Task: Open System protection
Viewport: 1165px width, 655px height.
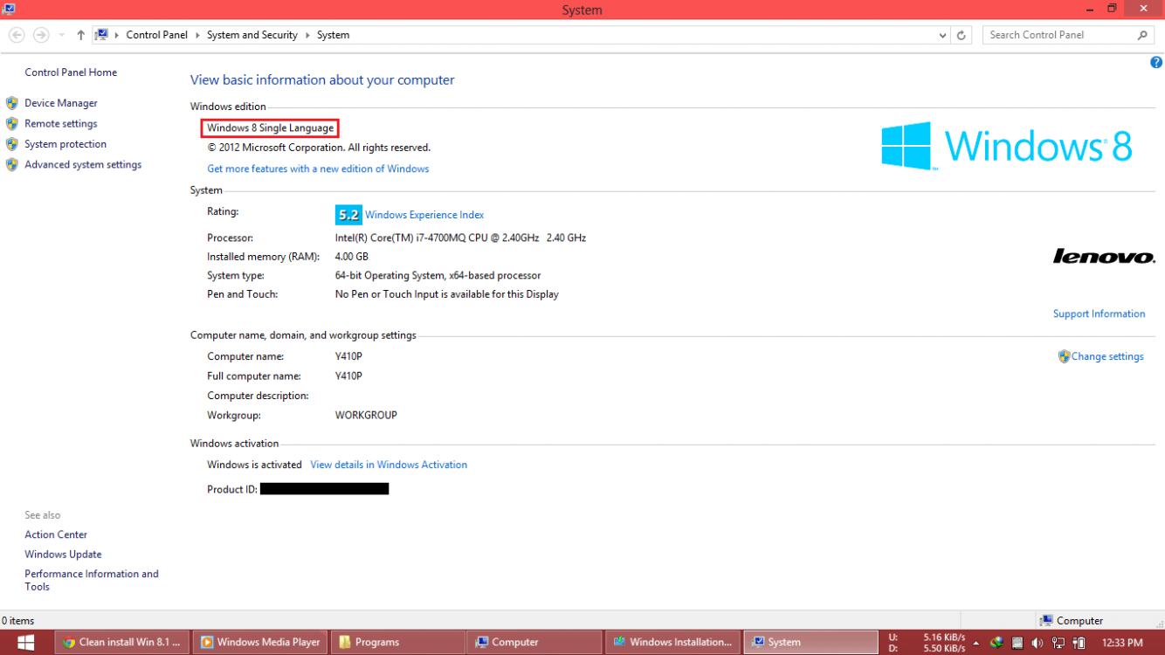Action: 65,144
